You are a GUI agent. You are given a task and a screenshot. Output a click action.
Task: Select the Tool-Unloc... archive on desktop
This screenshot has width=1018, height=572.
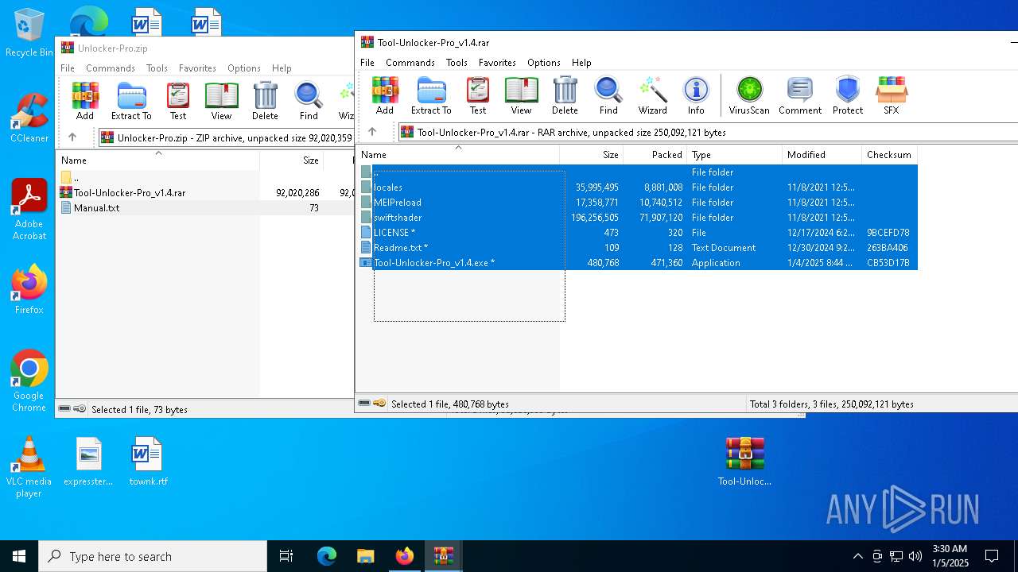click(744, 462)
